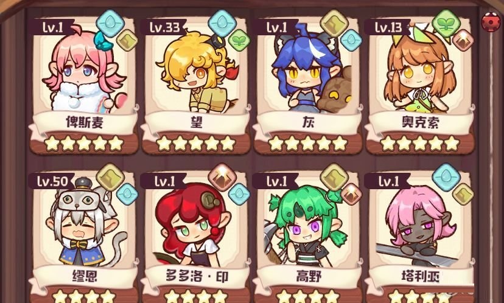
Task: Click the fire volcano icon on 奥克索's card
Action: pyautogui.click(x=463, y=40)
